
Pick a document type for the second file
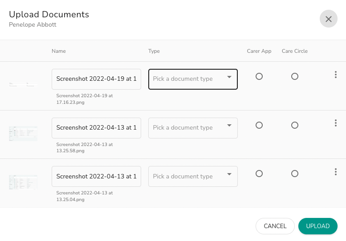(193, 128)
